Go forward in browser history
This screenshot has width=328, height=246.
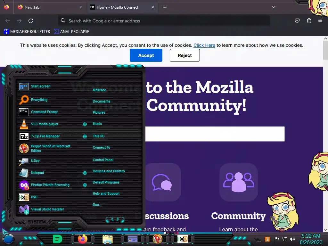click(19, 21)
